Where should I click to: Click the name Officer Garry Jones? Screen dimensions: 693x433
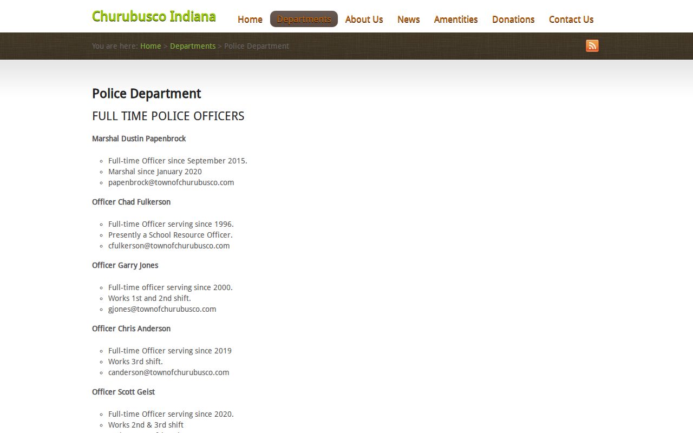coord(125,265)
